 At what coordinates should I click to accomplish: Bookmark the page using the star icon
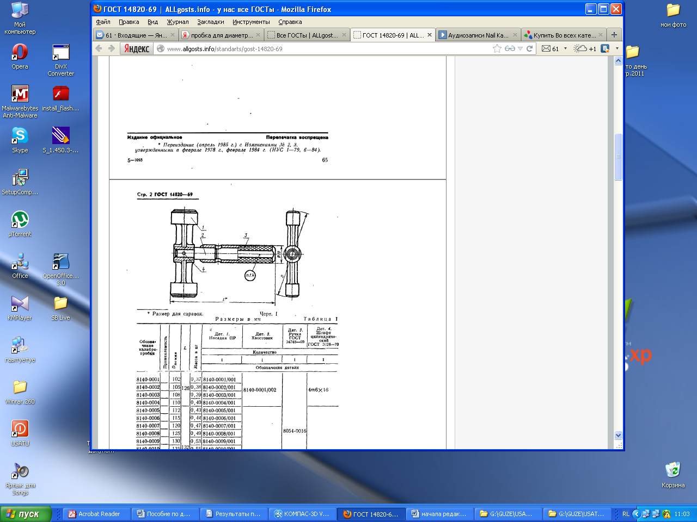point(497,48)
